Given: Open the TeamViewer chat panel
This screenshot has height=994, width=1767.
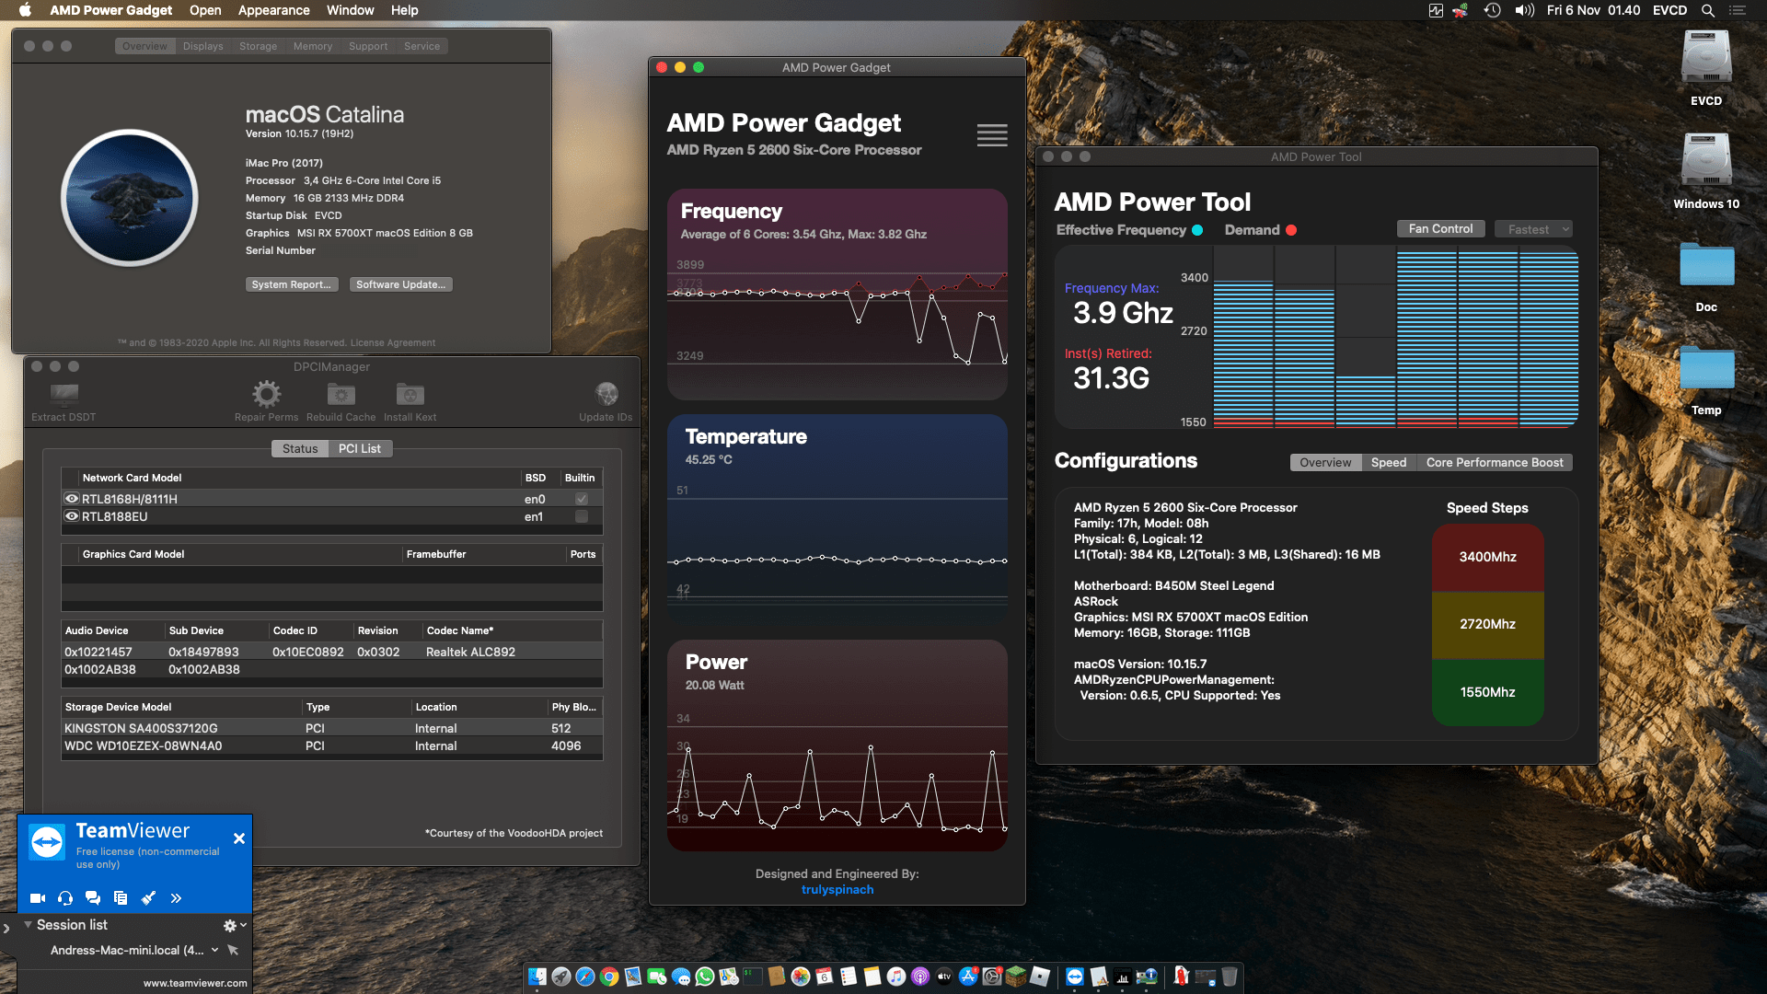Looking at the screenshot, I should 92,897.
